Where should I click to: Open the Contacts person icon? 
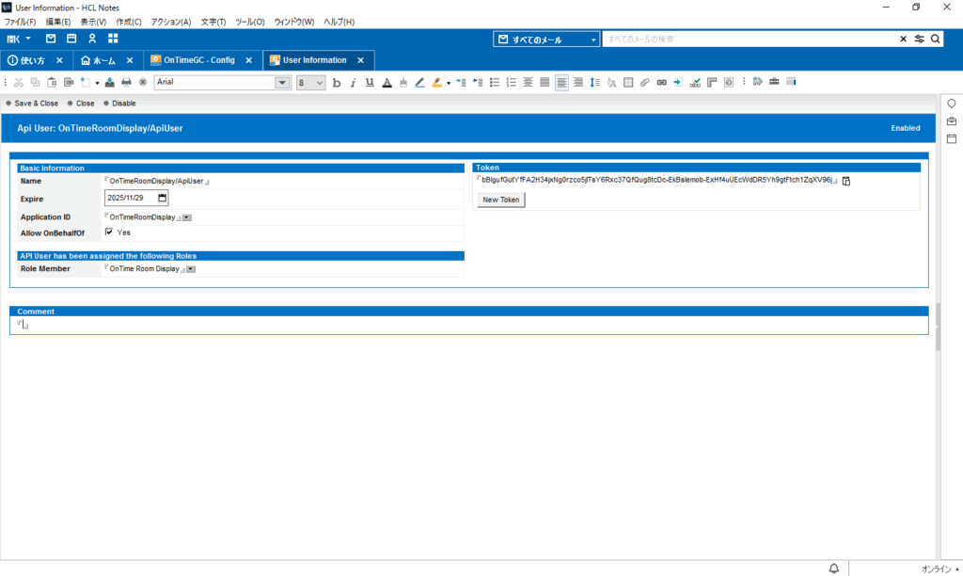(92, 39)
